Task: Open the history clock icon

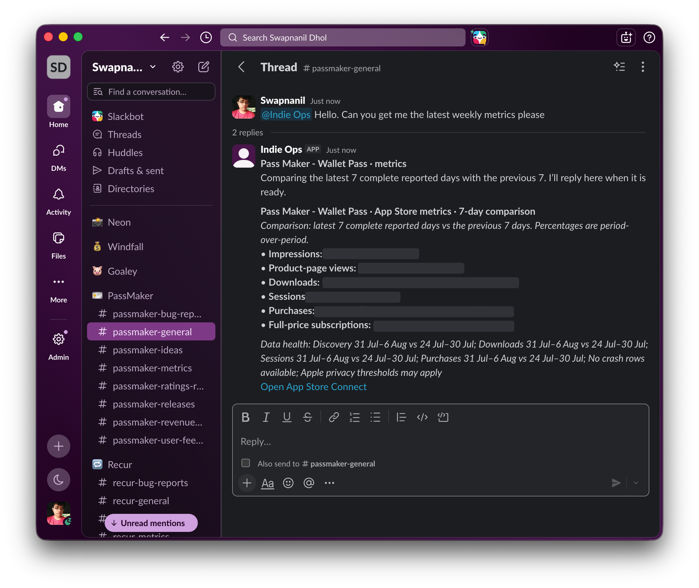Action: coord(206,37)
